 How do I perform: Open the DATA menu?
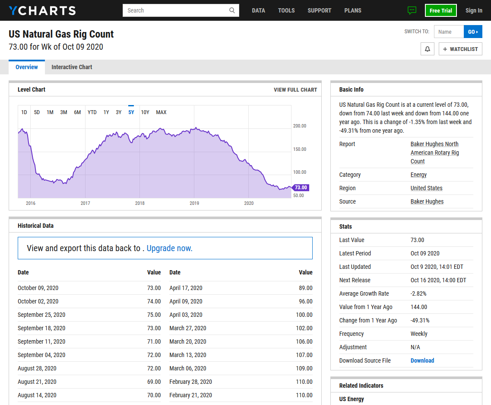pos(258,10)
